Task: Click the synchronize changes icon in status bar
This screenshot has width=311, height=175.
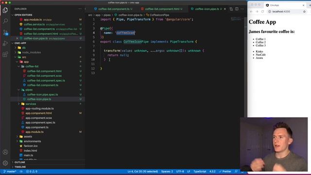Action: [x=21, y=172]
